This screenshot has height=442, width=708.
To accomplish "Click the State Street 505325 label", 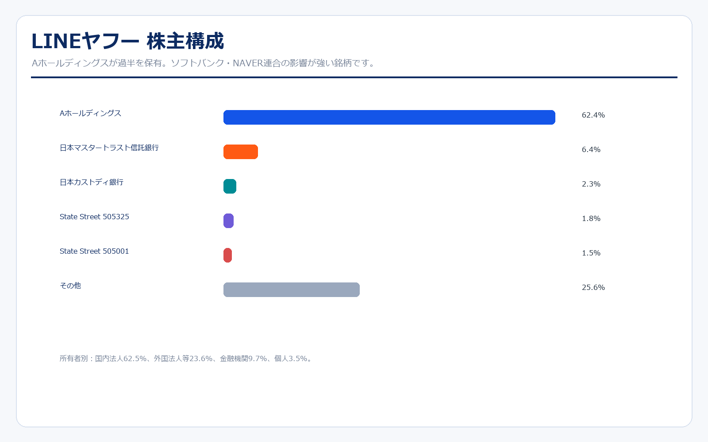I will pyautogui.click(x=94, y=217).
